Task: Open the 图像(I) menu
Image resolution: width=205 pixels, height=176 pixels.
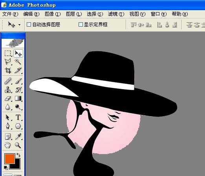Action: [x=53, y=14]
